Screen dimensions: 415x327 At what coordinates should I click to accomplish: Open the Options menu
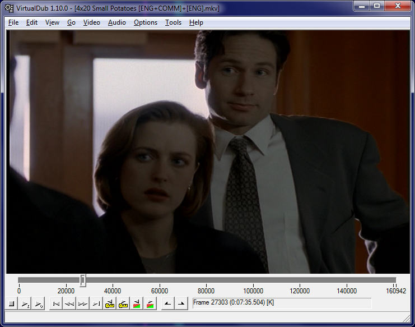(146, 22)
